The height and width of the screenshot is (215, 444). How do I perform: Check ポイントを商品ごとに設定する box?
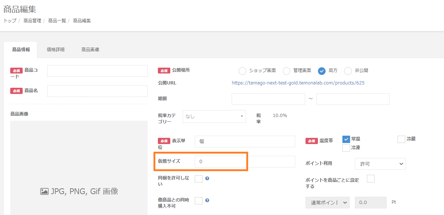coord(371,178)
